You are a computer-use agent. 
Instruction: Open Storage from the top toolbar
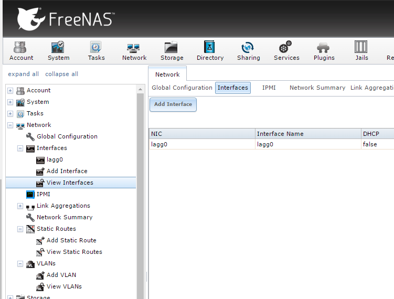click(x=172, y=51)
